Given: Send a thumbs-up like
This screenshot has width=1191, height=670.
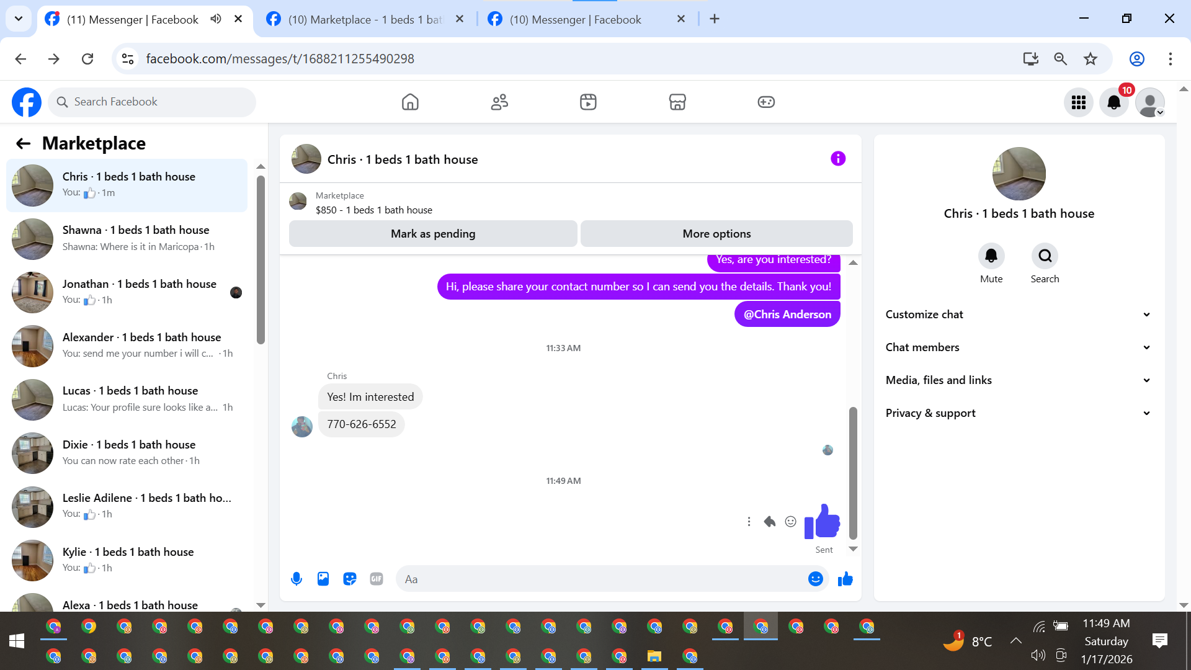Looking at the screenshot, I should [845, 579].
